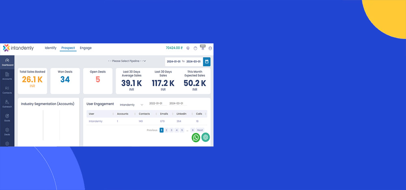Select pagination page 1

coord(162,130)
